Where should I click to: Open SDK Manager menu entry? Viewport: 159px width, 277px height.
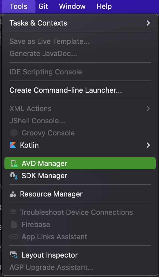click(x=80, y=176)
